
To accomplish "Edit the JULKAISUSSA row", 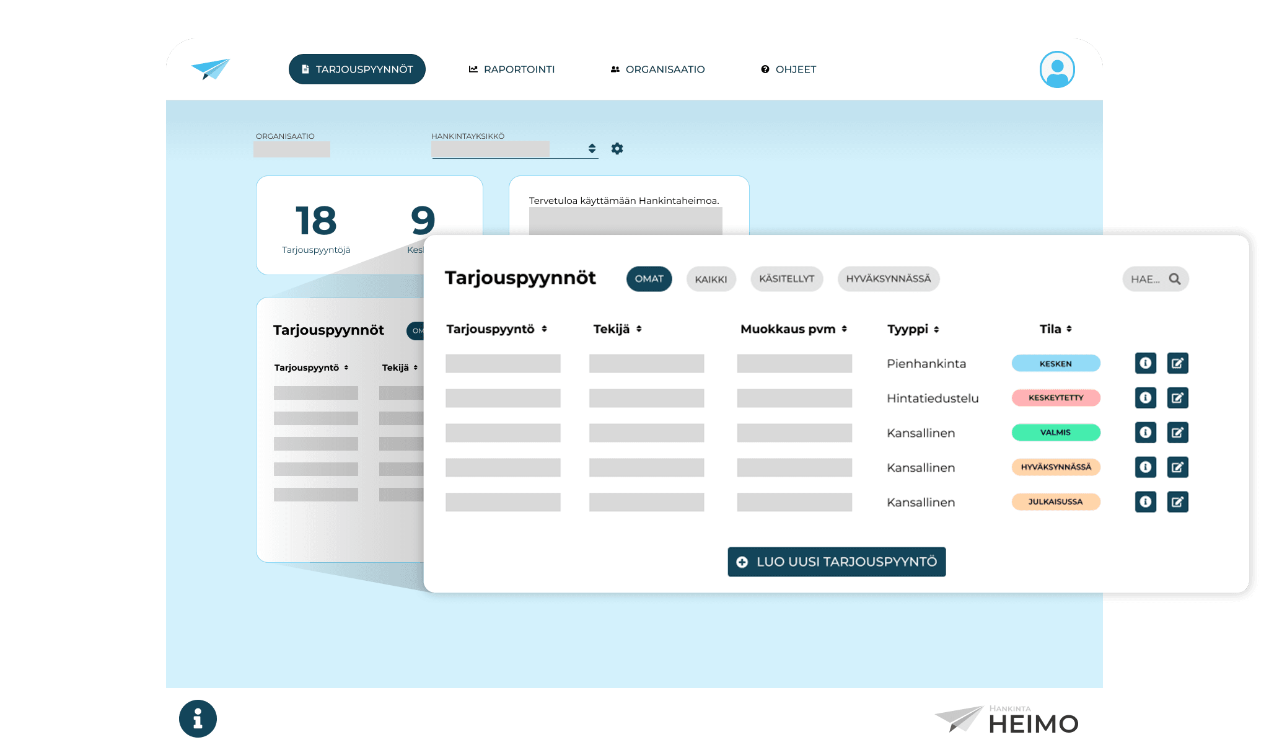I will tap(1177, 502).
